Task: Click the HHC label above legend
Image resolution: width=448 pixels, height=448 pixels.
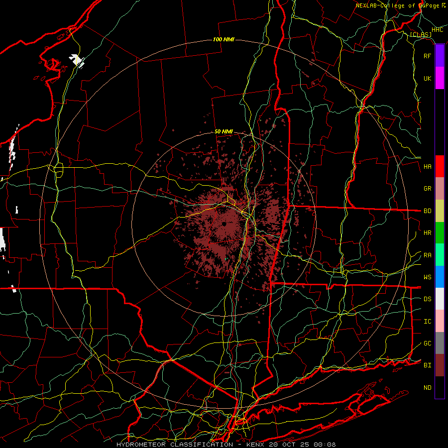Action: [438, 30]
